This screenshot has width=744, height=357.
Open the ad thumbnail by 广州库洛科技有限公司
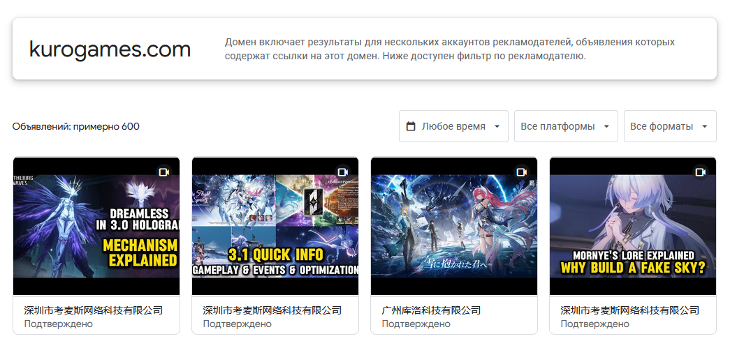coord(454,227)
